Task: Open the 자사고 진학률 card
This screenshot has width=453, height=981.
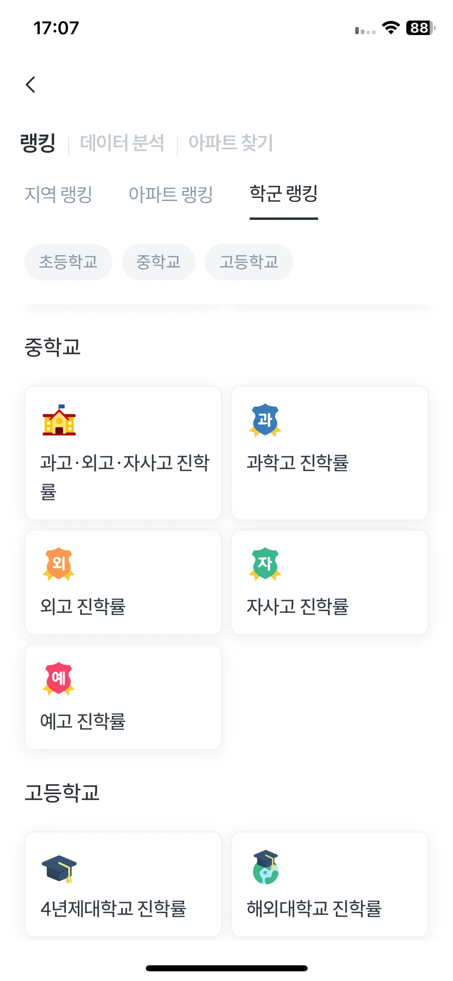Action: tap(330, 582)
